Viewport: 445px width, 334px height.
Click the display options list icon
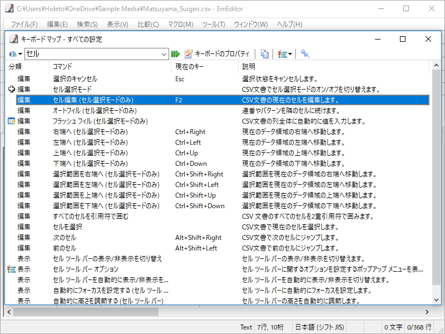(281, 54)
